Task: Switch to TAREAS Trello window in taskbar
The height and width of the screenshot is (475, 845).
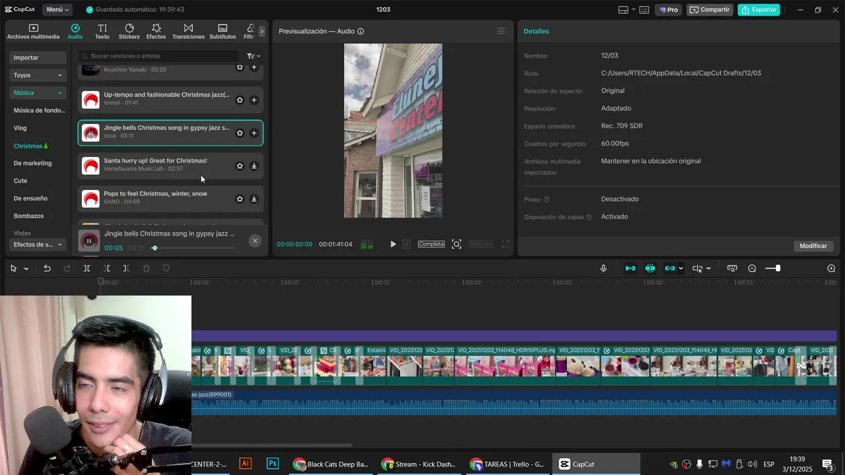Action: [507, 464]
